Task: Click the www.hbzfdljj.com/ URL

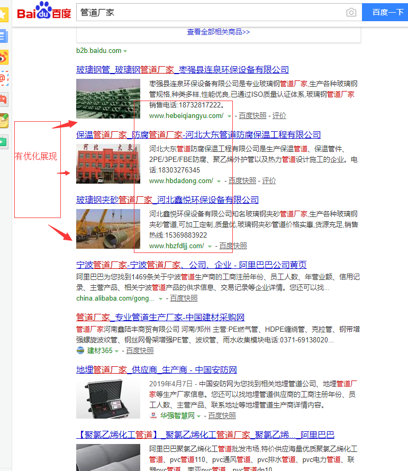Action: point(177,246)
